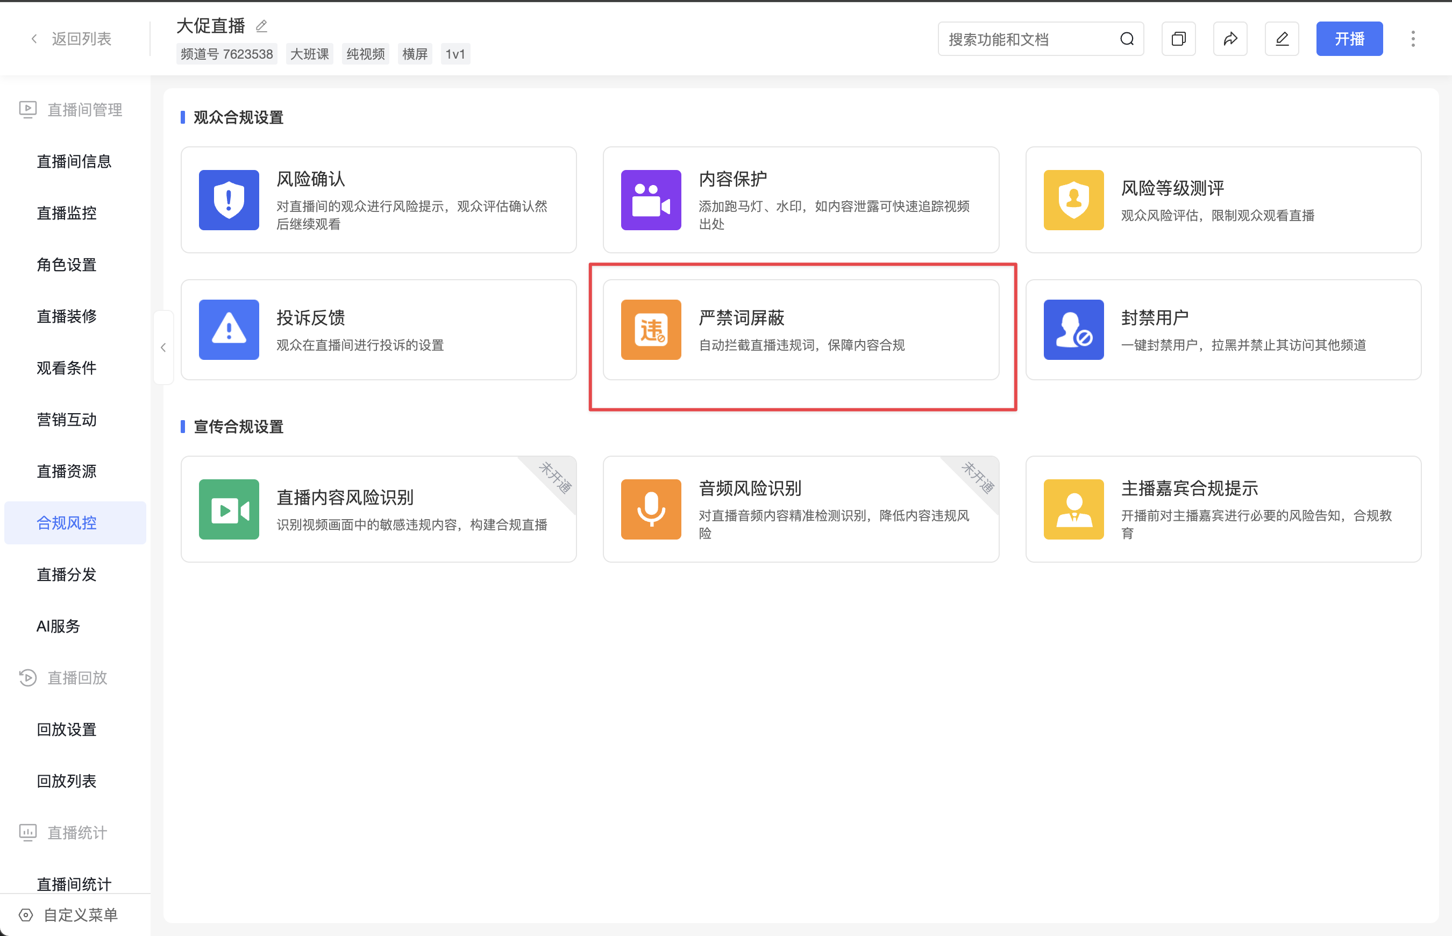Click the 投诉反馈 warning triangle icon
Screen dimensions: 1452x936
229,329
